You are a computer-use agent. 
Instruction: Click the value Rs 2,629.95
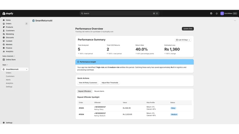pos(128,114)
